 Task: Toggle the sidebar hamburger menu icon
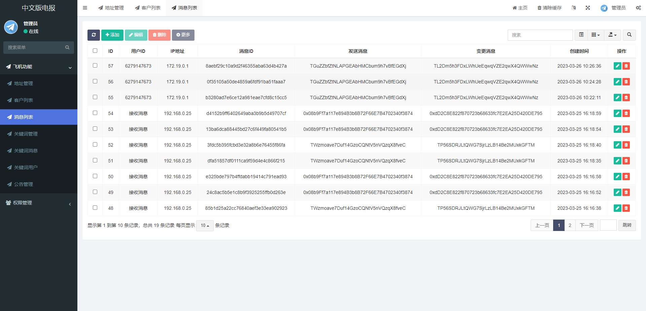[85, 8]
